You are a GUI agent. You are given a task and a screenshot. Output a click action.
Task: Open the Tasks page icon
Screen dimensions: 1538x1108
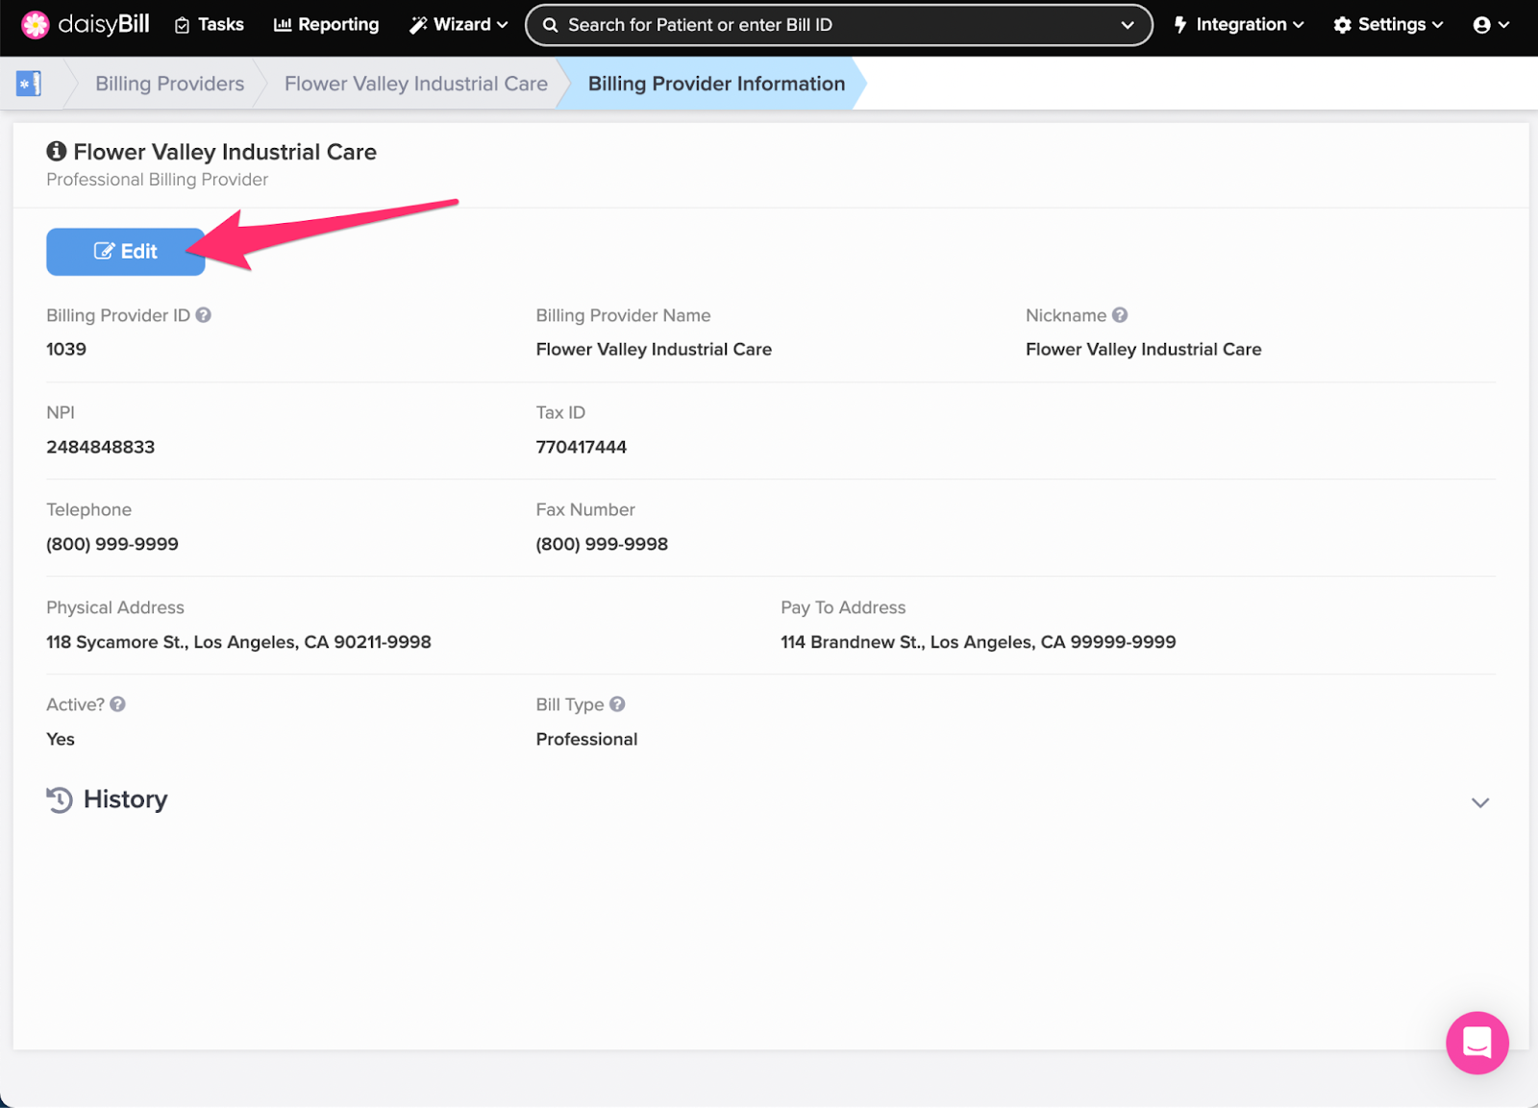[183, 24]
